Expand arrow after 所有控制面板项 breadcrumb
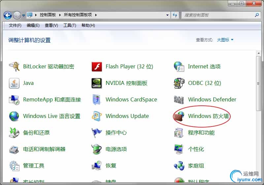Screen dimensions: 264x185 click(x=96, y=15)
